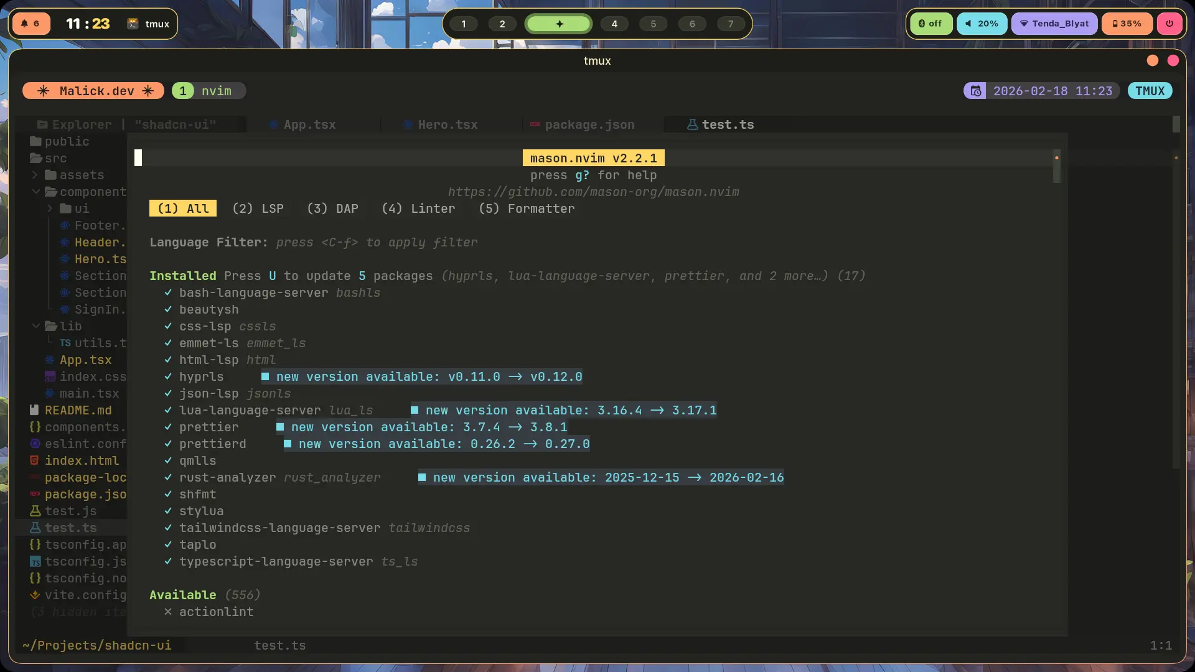Click the TMUX badge in status line
Viewport: 1195px width, 672px height.
click(x=1150, y=91)
